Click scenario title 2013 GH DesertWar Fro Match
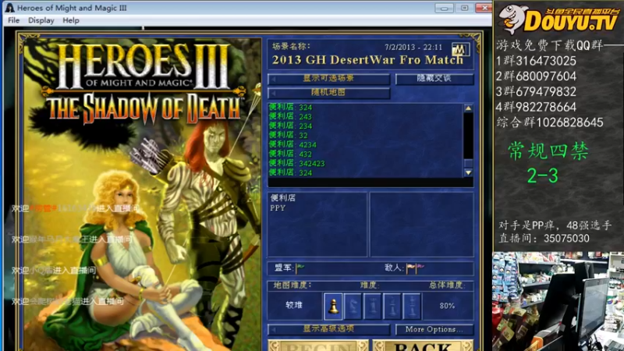This screenshot has width=624, height=351. (367, 60)
